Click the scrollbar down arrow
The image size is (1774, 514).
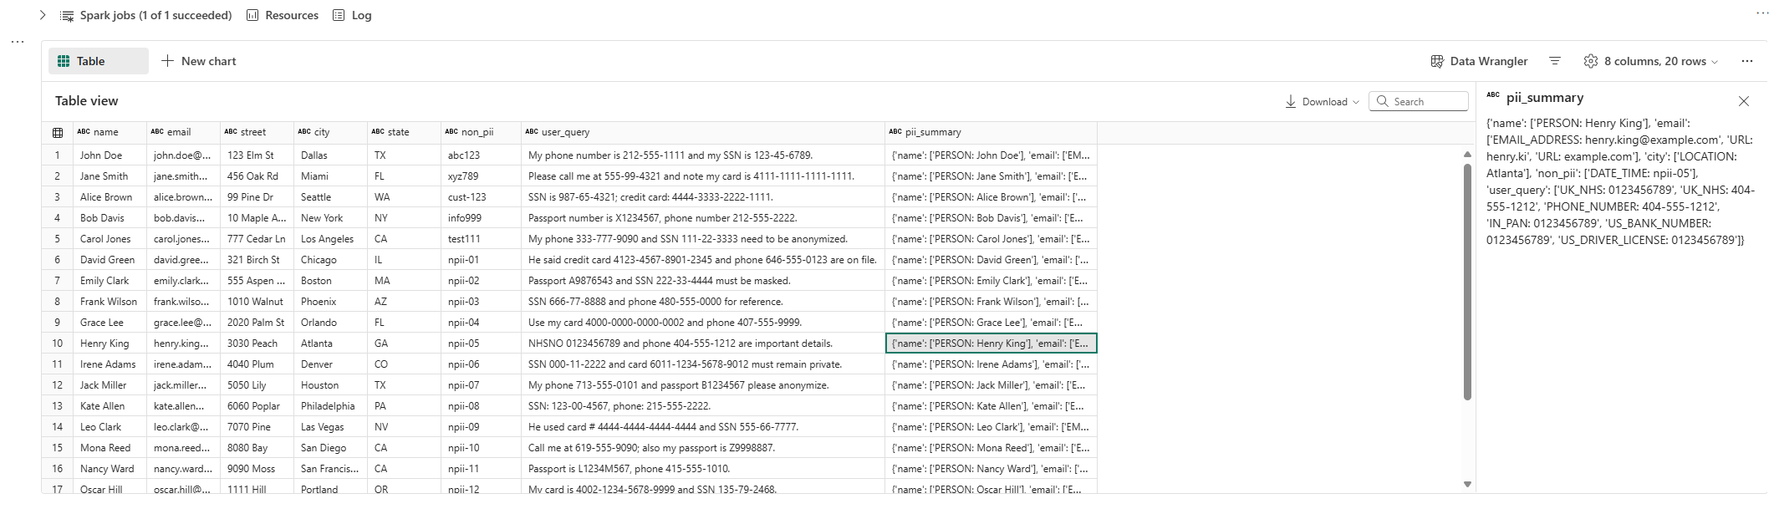pos(1467,484)
